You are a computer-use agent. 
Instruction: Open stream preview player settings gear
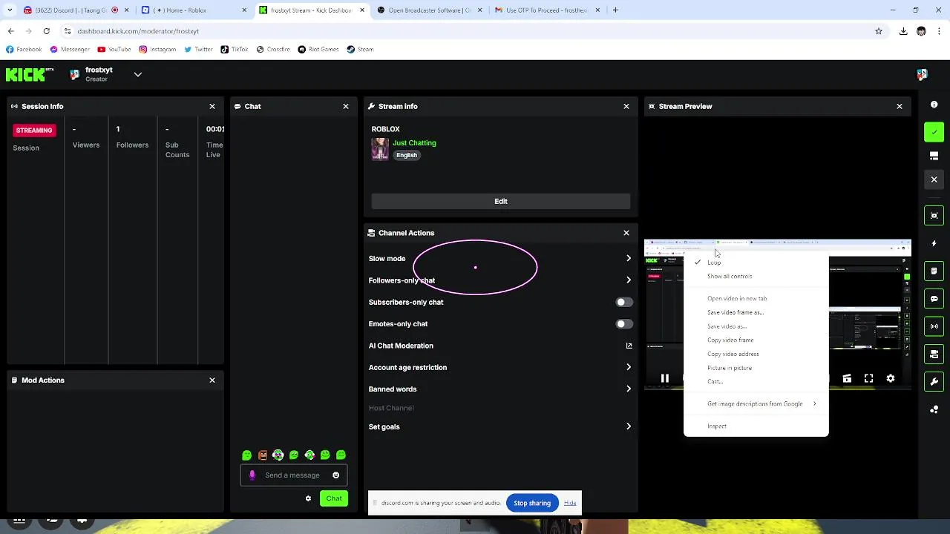pos(891,378)
